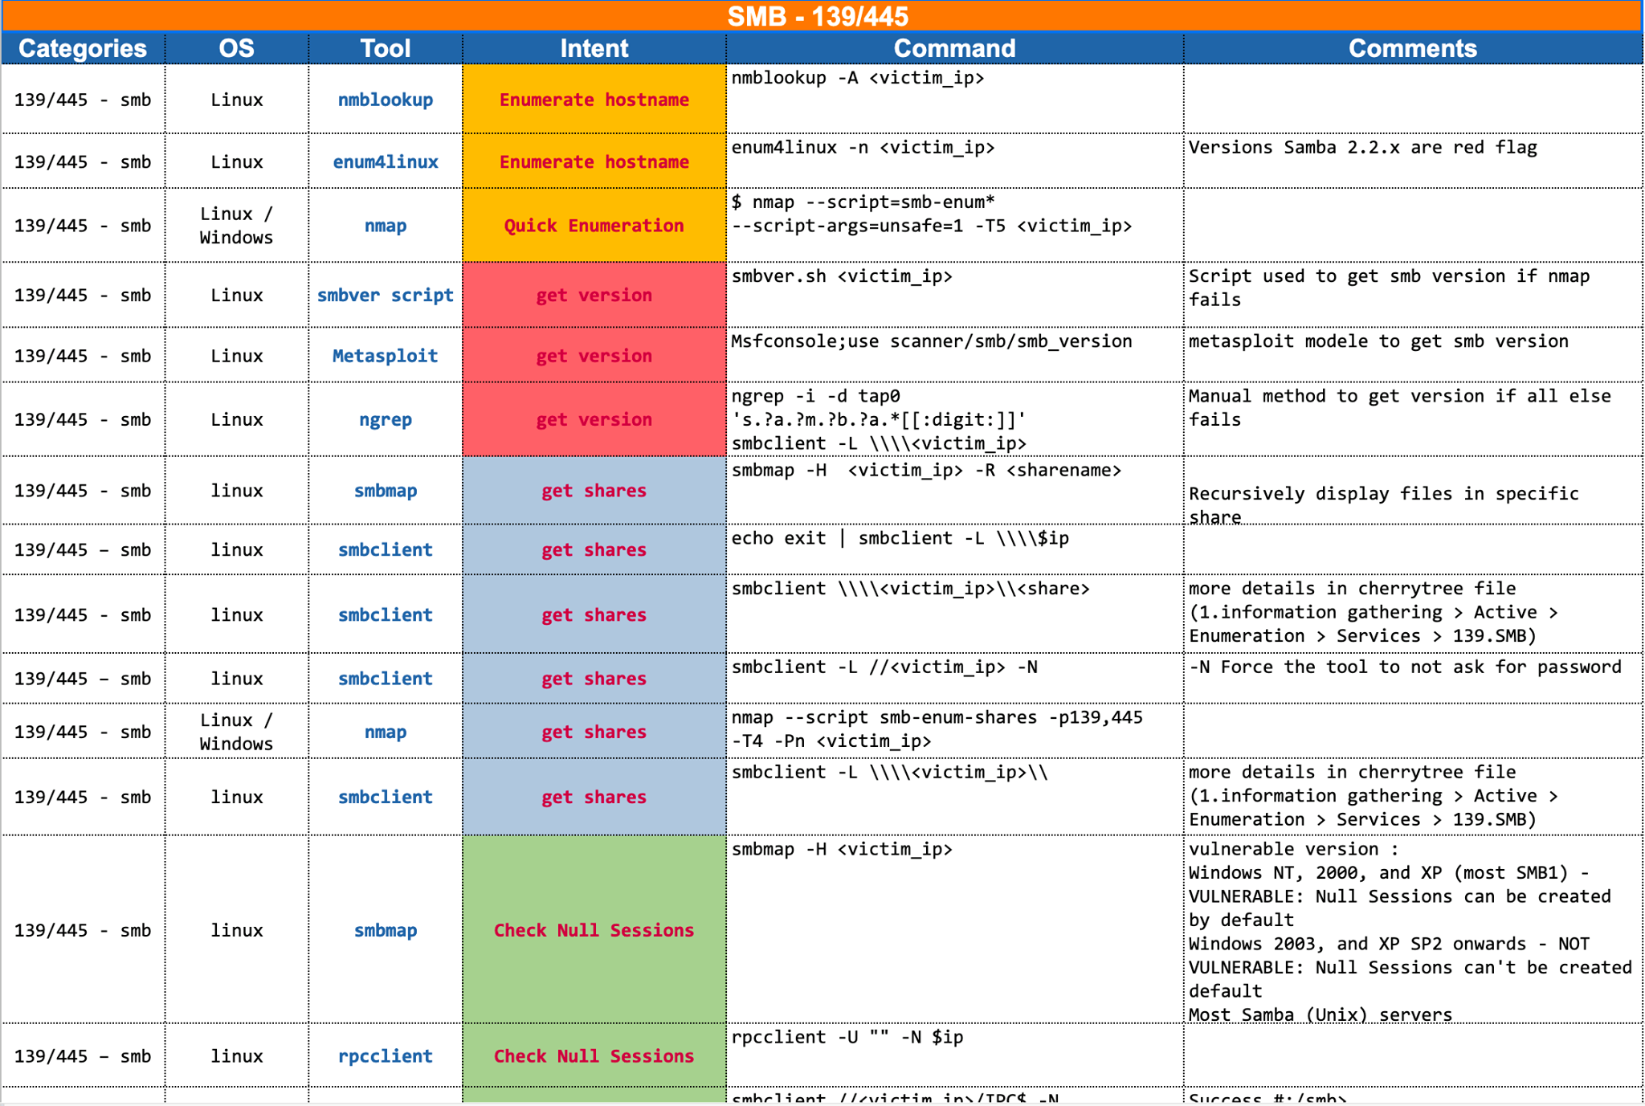Click the "nmap --script=smb-enum*" command cell
This screenshot has height=1106, width=1645.
(x=955, y=226)
